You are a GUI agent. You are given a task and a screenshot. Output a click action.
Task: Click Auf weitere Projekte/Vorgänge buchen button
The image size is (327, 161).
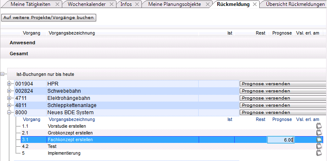tap(49, 18)
